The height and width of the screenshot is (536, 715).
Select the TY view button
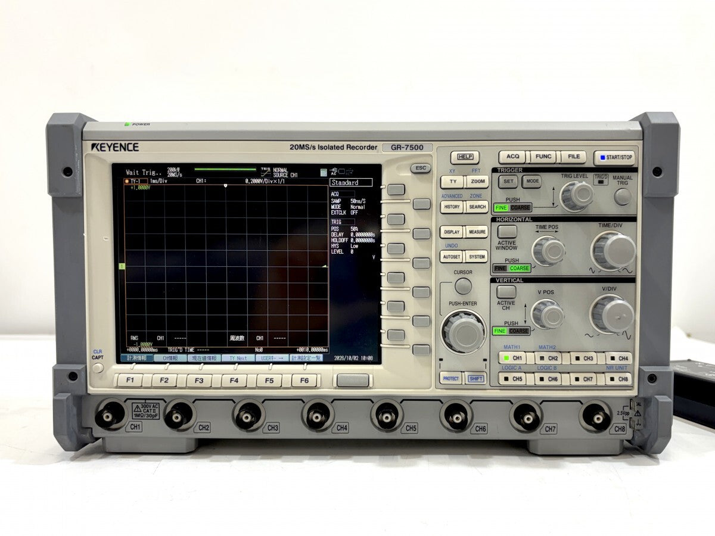tap(452, 182)
